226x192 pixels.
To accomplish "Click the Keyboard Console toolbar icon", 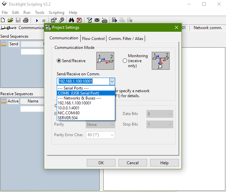I will (x=105, y=20).
